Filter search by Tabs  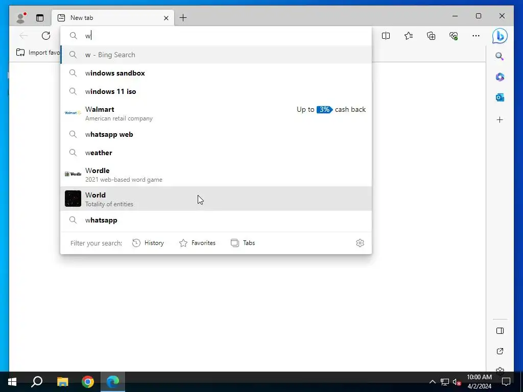(x=243, y=243)
